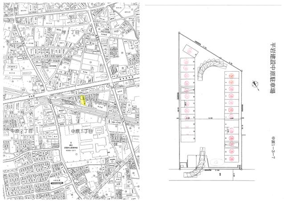
Task: Select the 中原1丁目 district label on the map
Action: 82,131
